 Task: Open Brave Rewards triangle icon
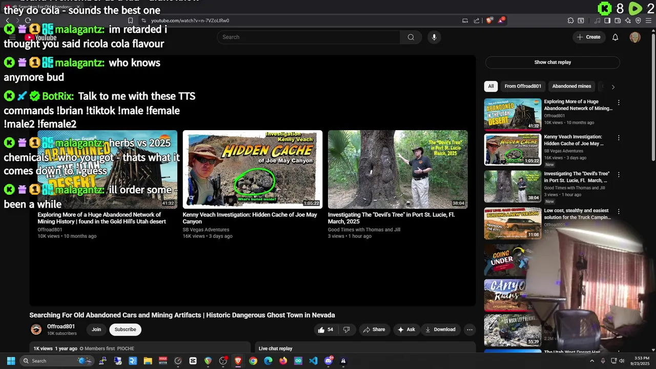[x=501, y=20]
